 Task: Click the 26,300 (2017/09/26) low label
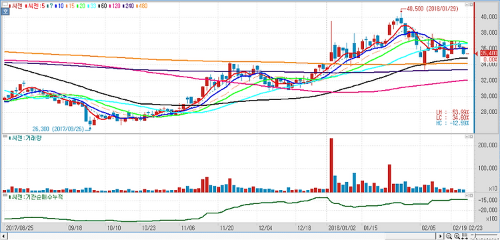click(58, 129)
